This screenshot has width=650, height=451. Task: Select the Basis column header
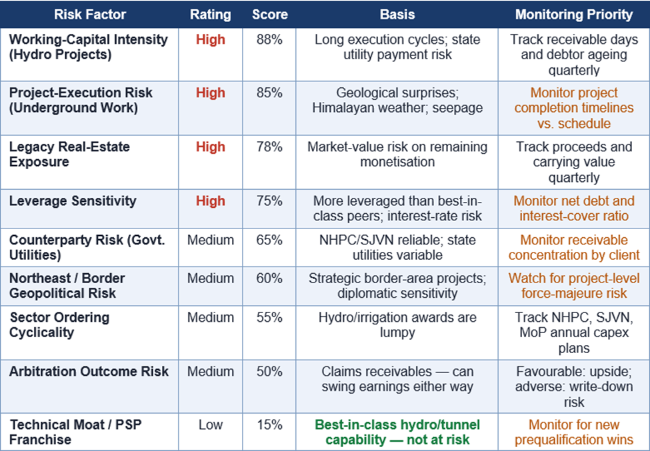[x=397, y=14]
